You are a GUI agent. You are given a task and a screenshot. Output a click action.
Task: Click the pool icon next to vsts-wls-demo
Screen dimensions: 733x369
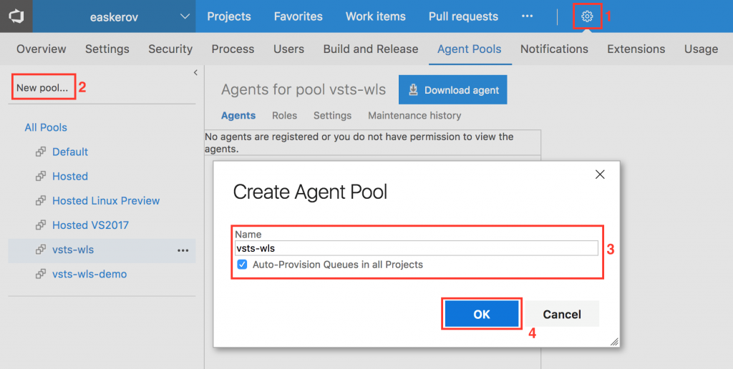(41, 275)
